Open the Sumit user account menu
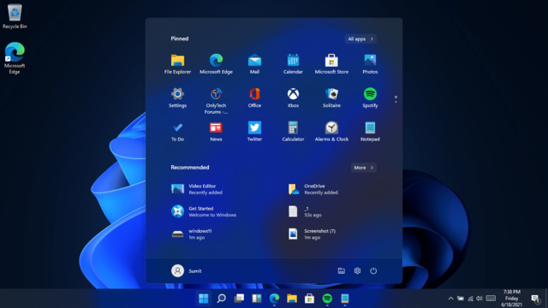Viewport: 548px width, 308px height. [x=187, y=270]
